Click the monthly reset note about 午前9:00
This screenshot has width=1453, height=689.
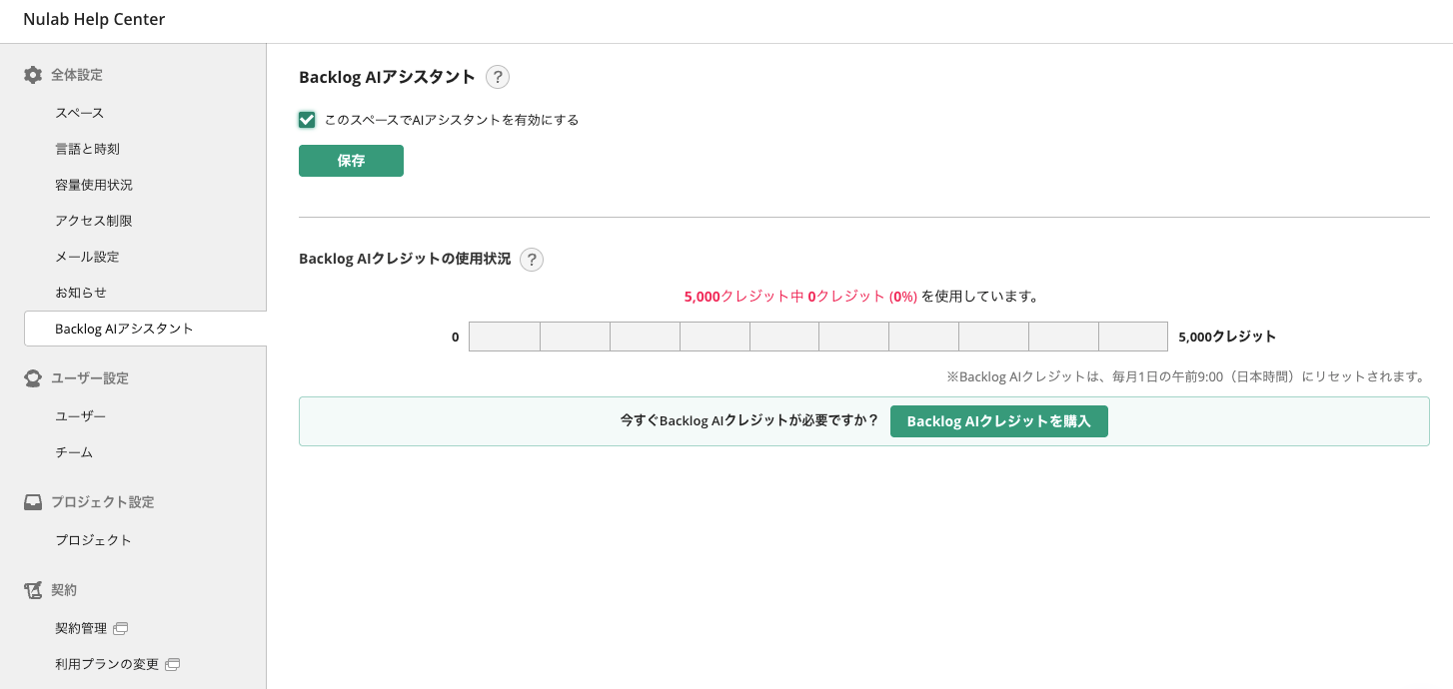(1187, 376)
